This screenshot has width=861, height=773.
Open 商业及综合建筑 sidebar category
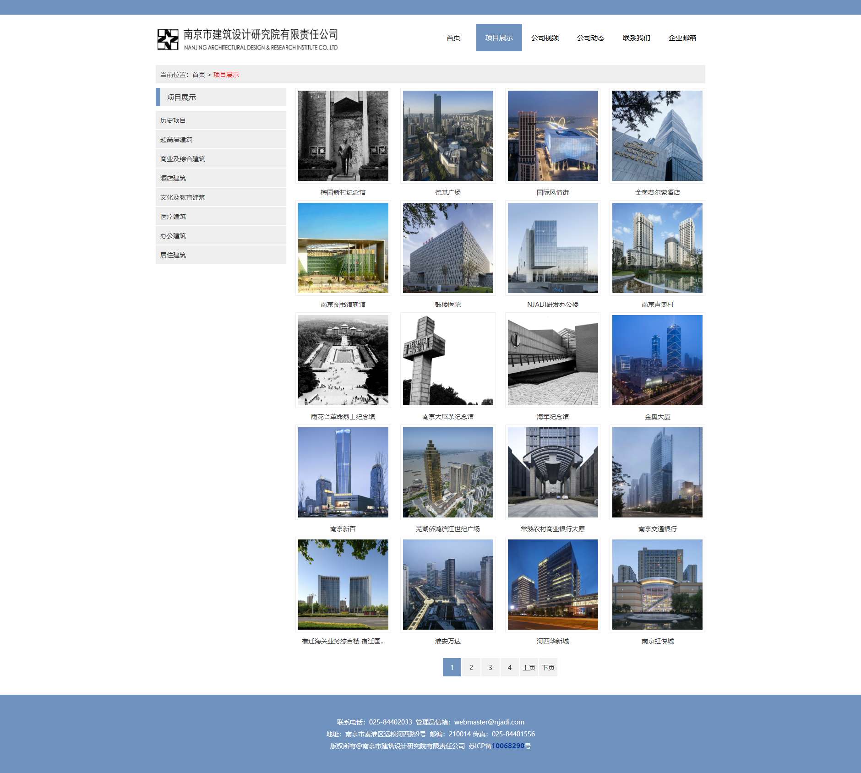coord(221,158)
